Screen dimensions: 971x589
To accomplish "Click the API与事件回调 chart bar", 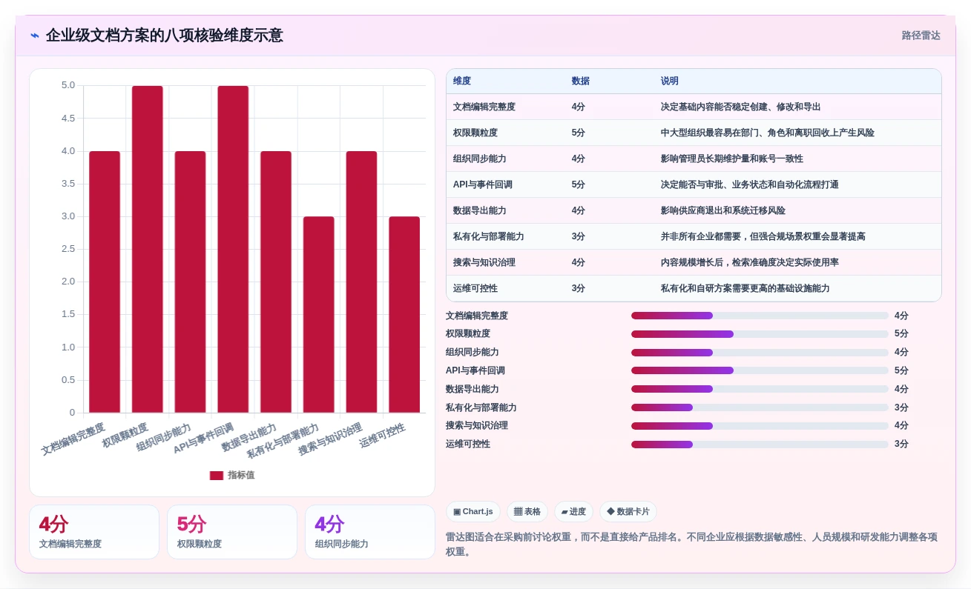I will (x=233, y=250).
